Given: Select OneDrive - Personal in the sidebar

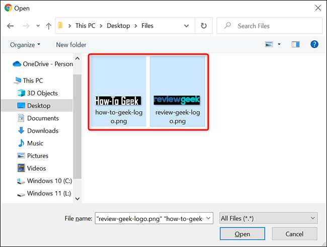Looking at the screenshot, I should [x=43, y=64].
